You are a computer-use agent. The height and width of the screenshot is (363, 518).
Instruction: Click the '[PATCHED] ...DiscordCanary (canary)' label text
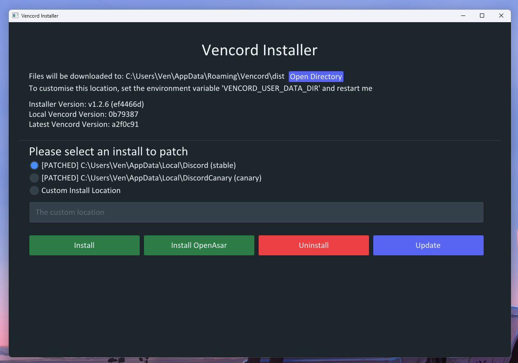(x=151, y=178)
